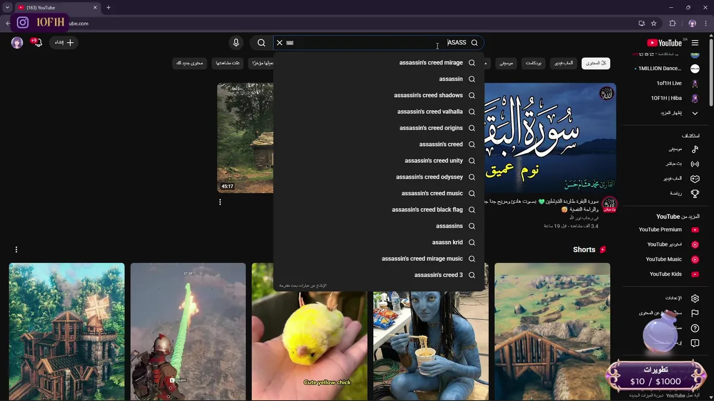Screen dimensions: 714x401
Task: Click the magnifier icon inside the search field
Action: point(474,43)
